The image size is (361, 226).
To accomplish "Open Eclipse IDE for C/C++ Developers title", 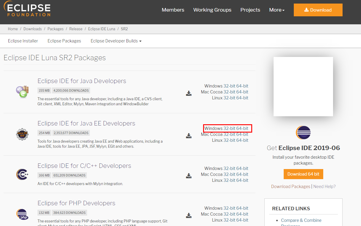I will click(84, 166).
